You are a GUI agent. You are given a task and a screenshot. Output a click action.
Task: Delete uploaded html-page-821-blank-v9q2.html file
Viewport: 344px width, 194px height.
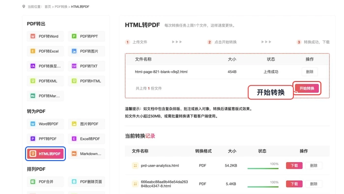(310, 72)
